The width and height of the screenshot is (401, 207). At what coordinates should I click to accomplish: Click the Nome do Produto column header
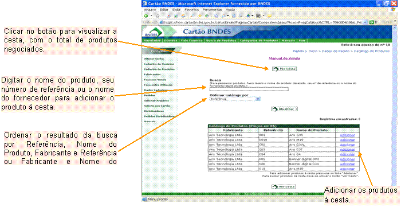[312, 130]
